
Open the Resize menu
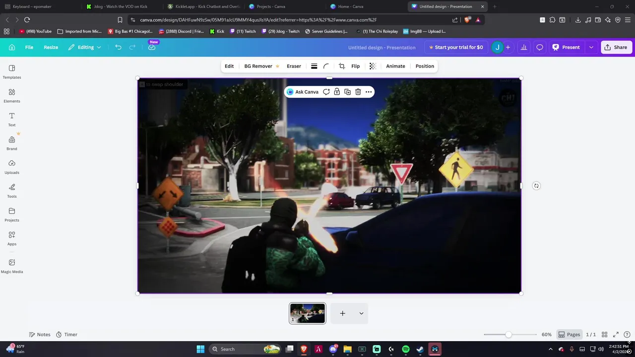coord(51,47)
